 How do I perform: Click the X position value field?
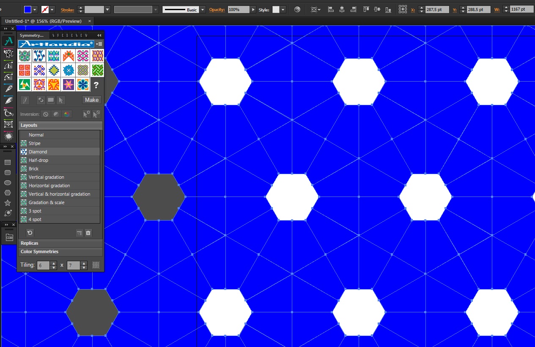(x=437, y=9)
